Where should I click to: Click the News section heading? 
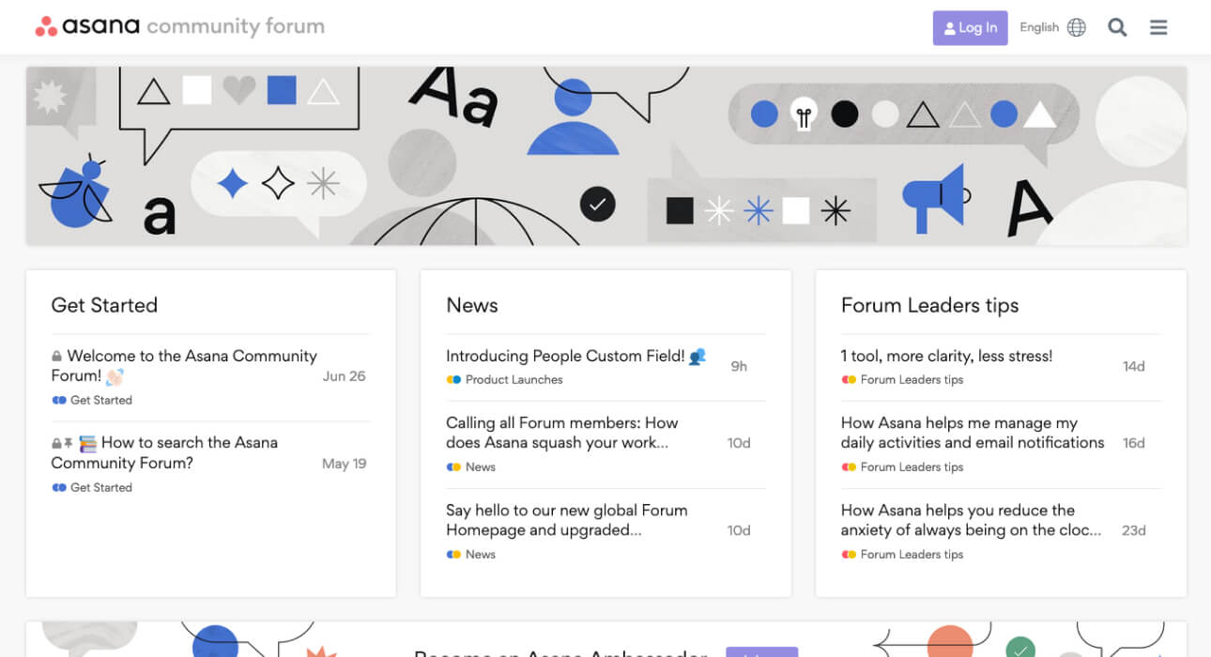[472, 305]
